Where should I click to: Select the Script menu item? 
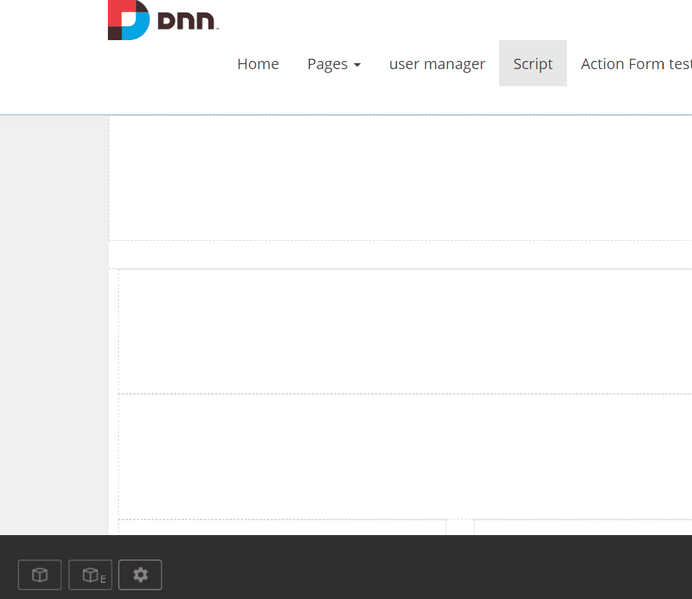pyautogui.click(x=533, y=64)
